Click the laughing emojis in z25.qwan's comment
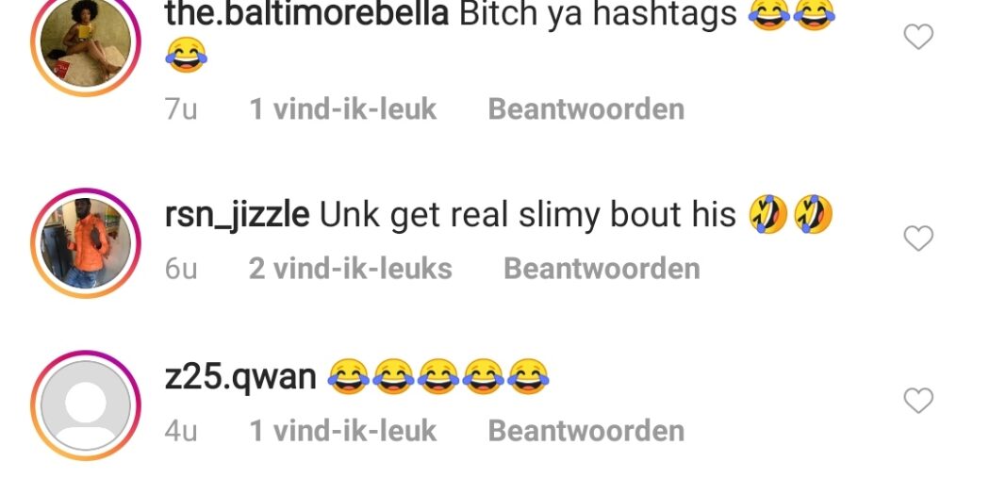The width and height of the screenshot is (990, 495). [438, 377]
